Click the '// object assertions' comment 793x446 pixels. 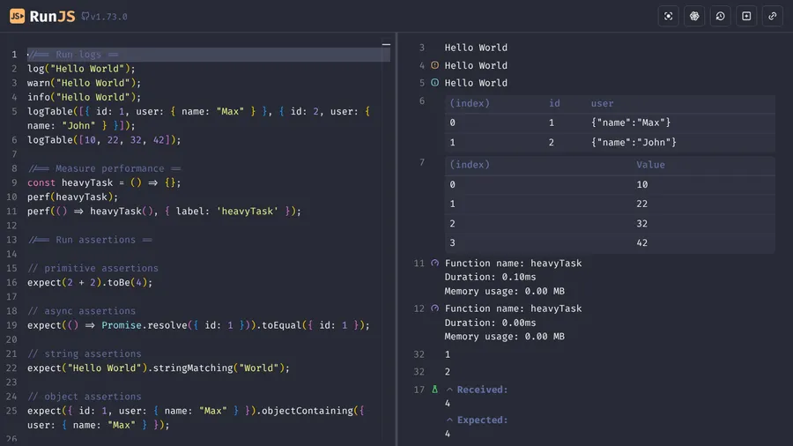click(x=84, y=397)
